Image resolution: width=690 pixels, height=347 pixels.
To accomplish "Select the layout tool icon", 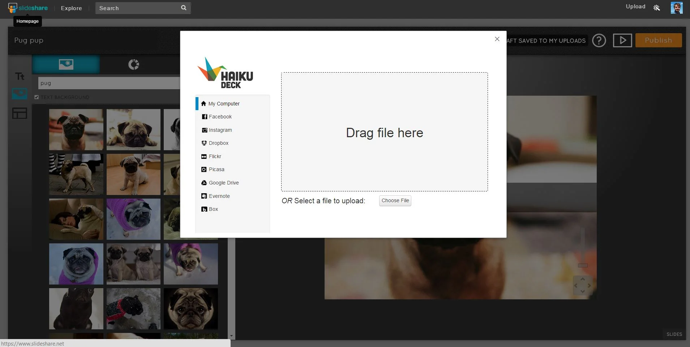I will 20,113.
